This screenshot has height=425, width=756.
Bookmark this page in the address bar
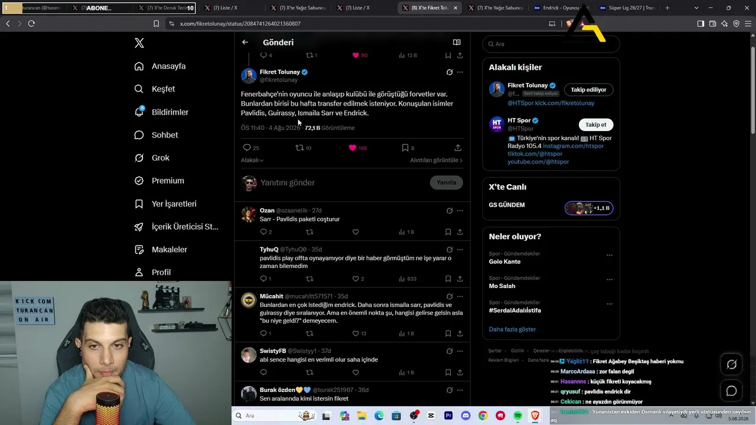[x=156, y=24]
